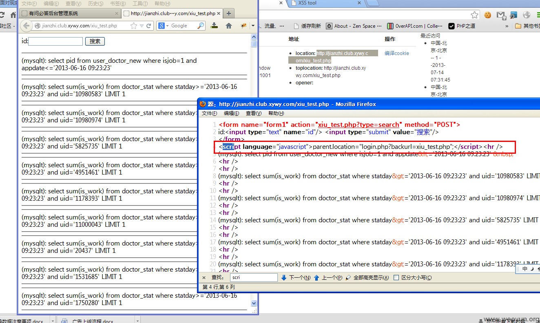This screenshot has width=540, height=323.
Task: Focus the id text input field
Action: click(55, 41)
